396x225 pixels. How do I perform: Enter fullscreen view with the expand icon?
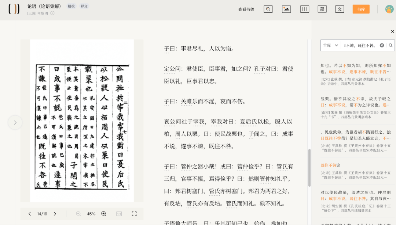(x=134, y=214)
